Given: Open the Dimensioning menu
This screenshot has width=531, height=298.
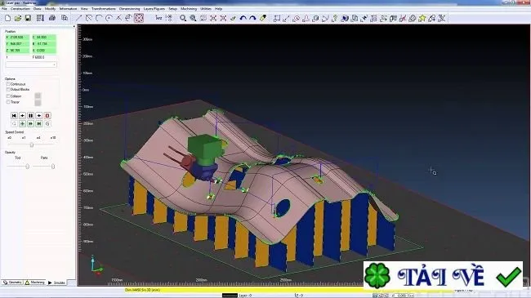Looking at the screenshot, I should click(129, 8).
